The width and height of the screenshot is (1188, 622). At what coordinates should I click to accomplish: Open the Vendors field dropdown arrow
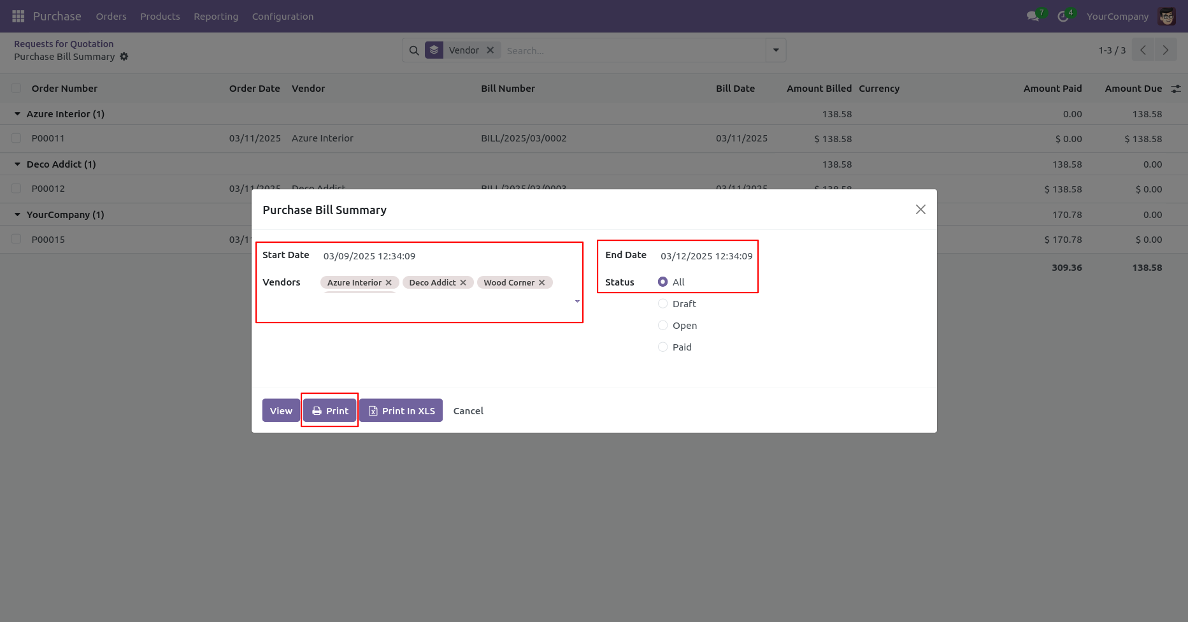(577, 301)
